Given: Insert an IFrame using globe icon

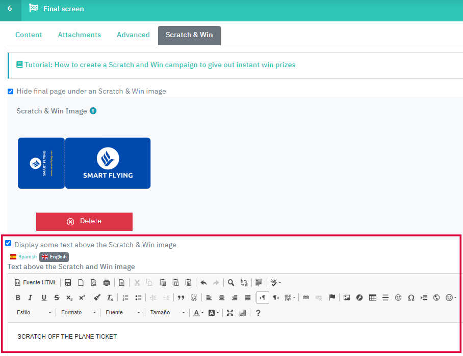Looking at the screenshot, I should pyautogui.click(x=436, y=298).
